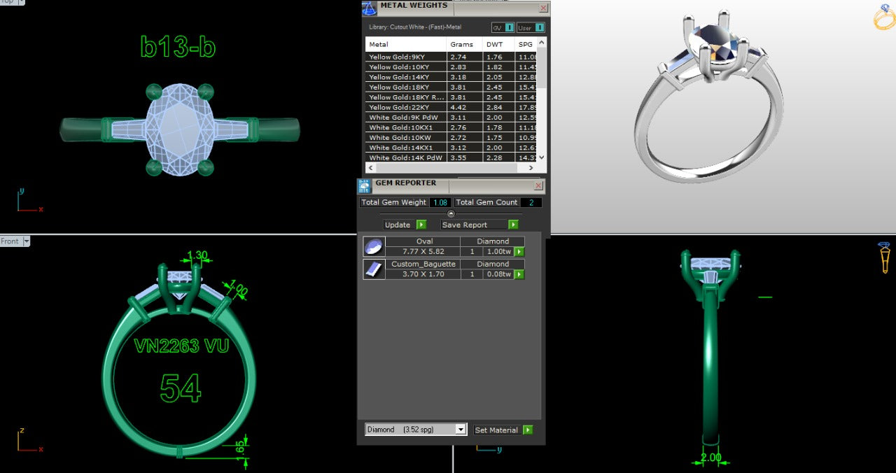Image resolution: width=896 pixels, height=473 pixels.
Task: Click the rendered silver ring in perspective view
Action: point(708,98)
